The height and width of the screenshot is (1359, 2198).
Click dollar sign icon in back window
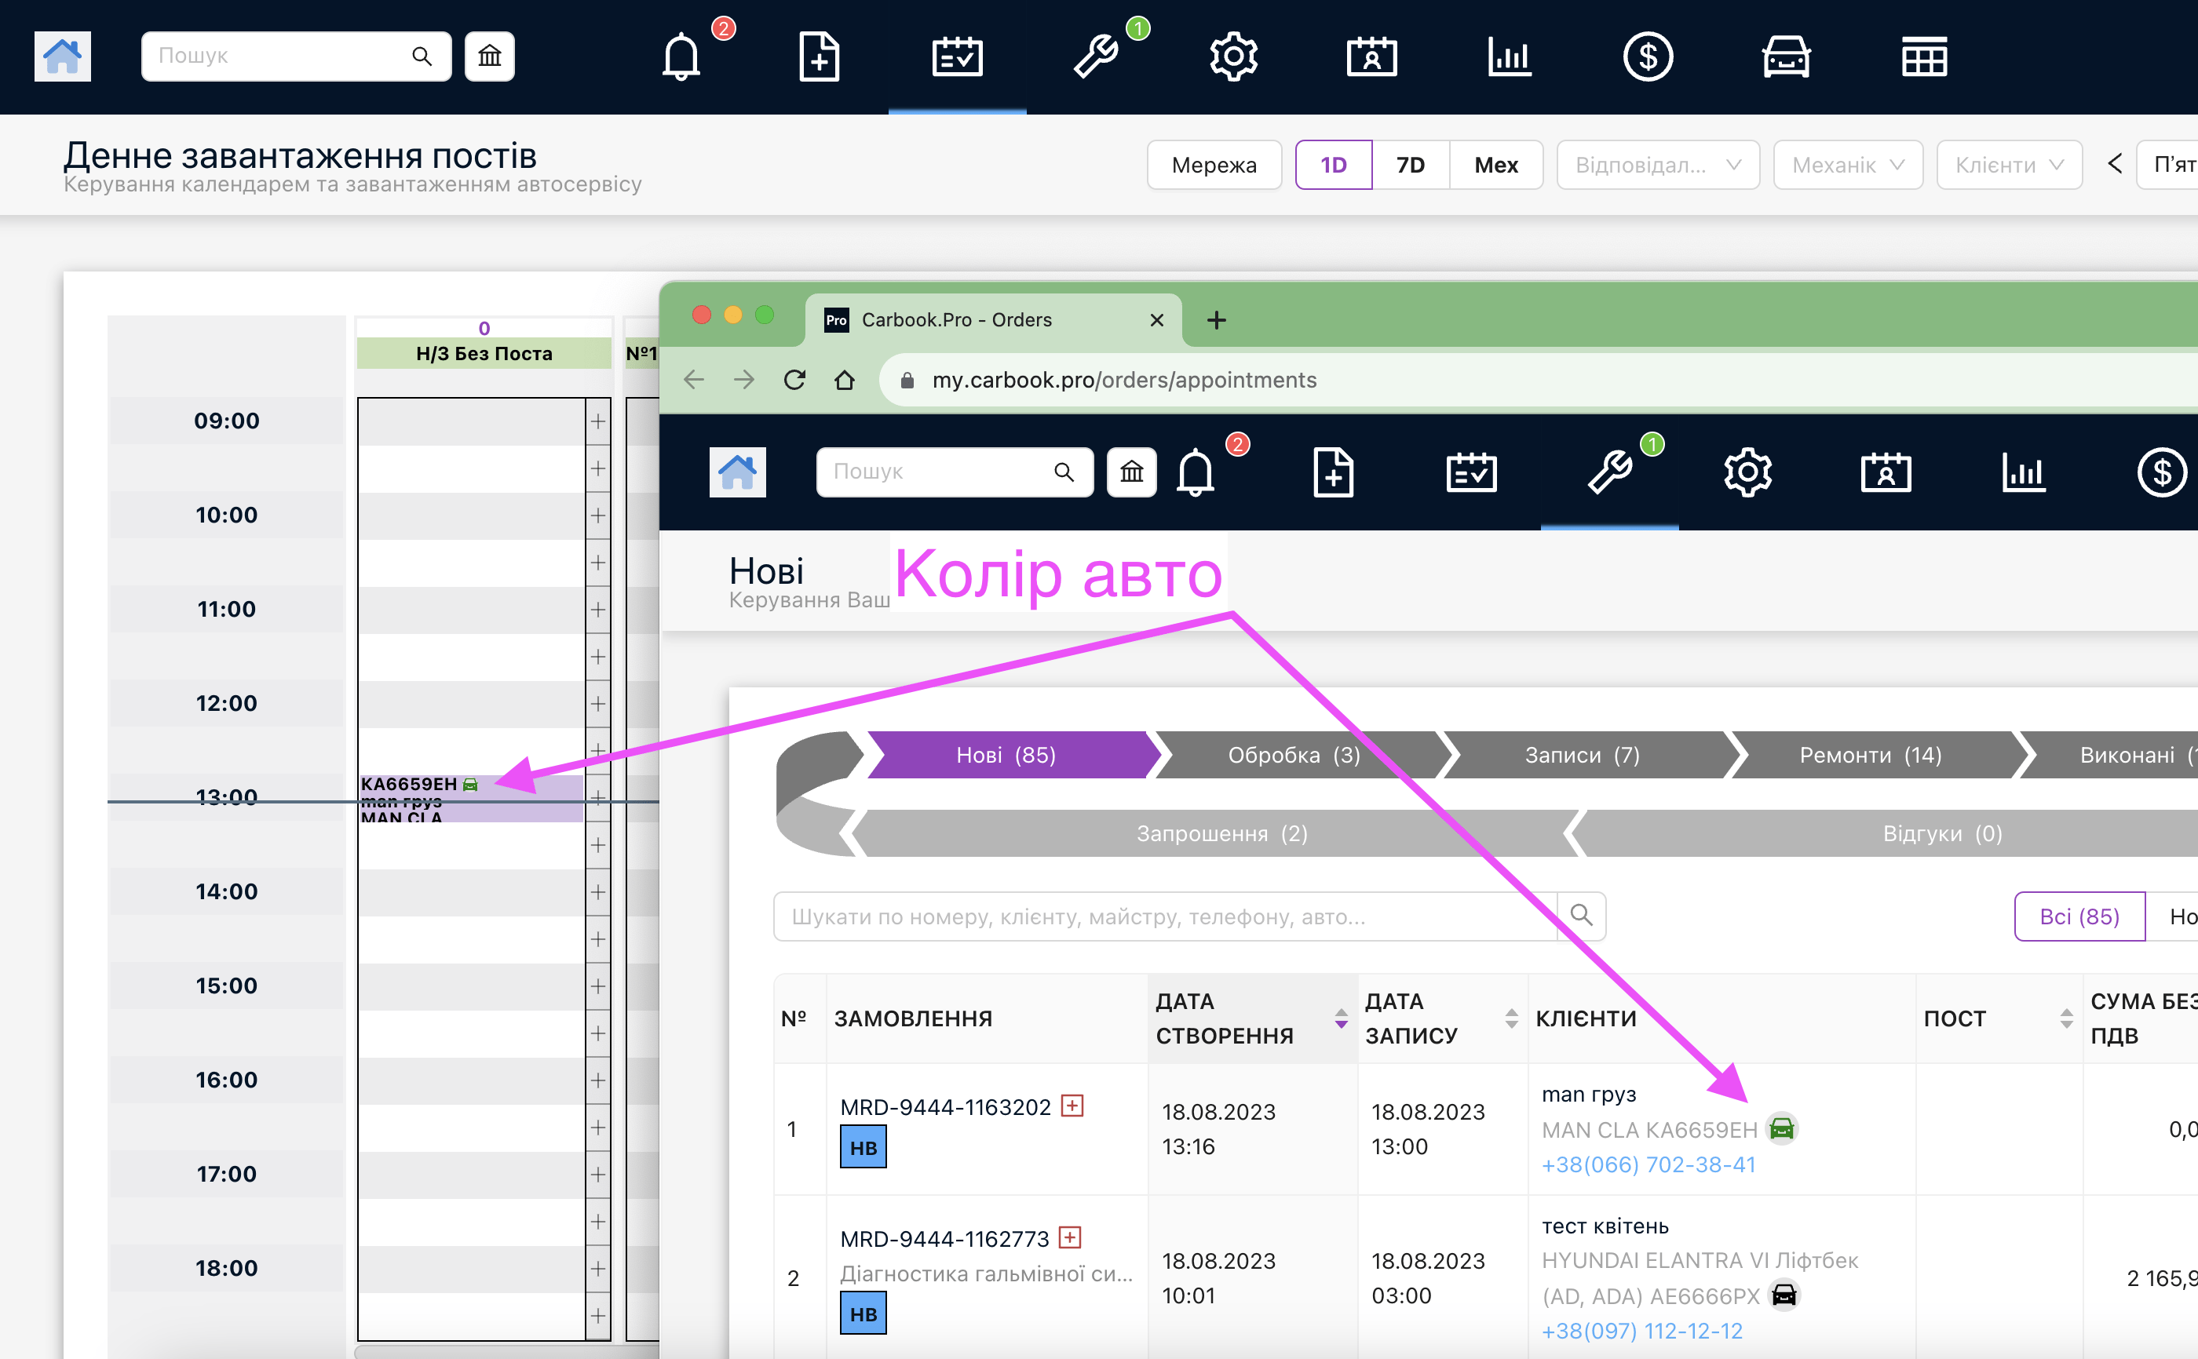point(1647,56)
